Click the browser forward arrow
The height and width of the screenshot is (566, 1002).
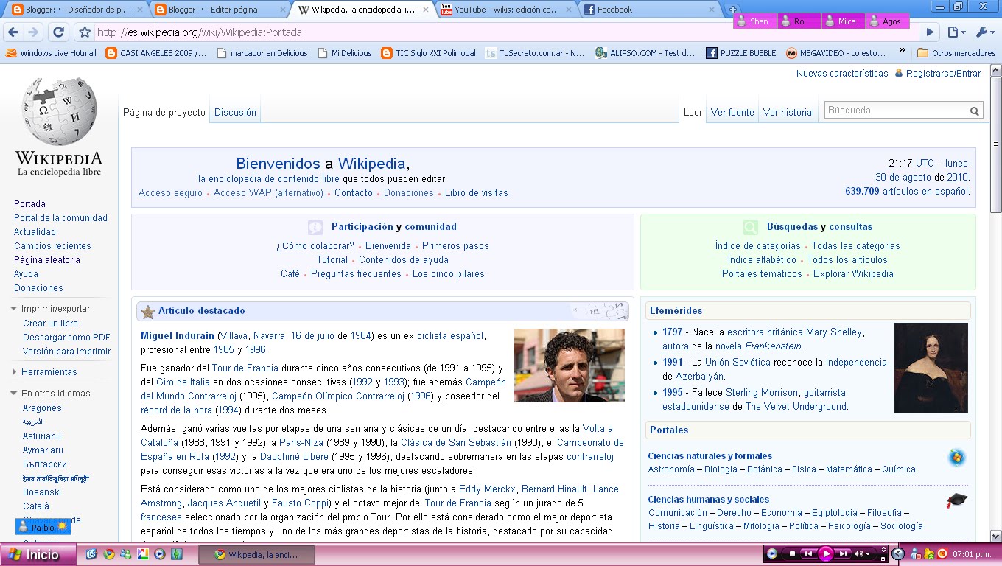pos(33,32)
